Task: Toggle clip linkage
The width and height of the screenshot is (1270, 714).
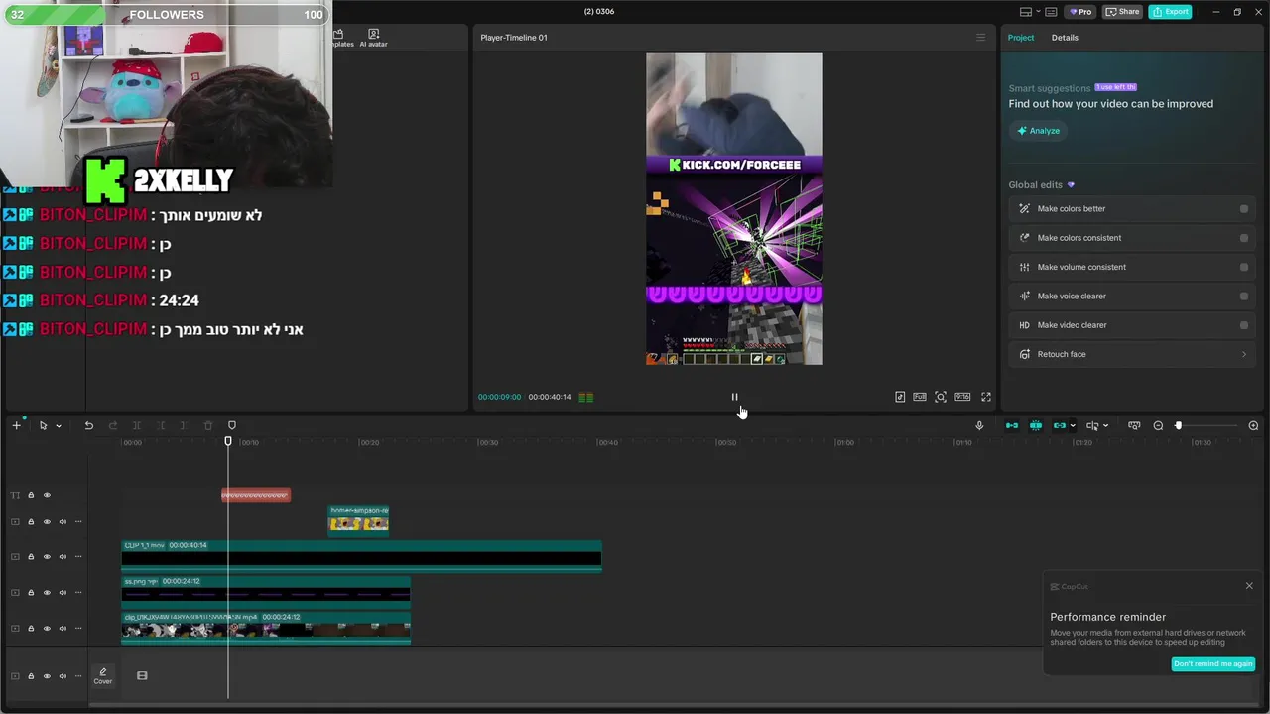Action: click(1060, 425)
